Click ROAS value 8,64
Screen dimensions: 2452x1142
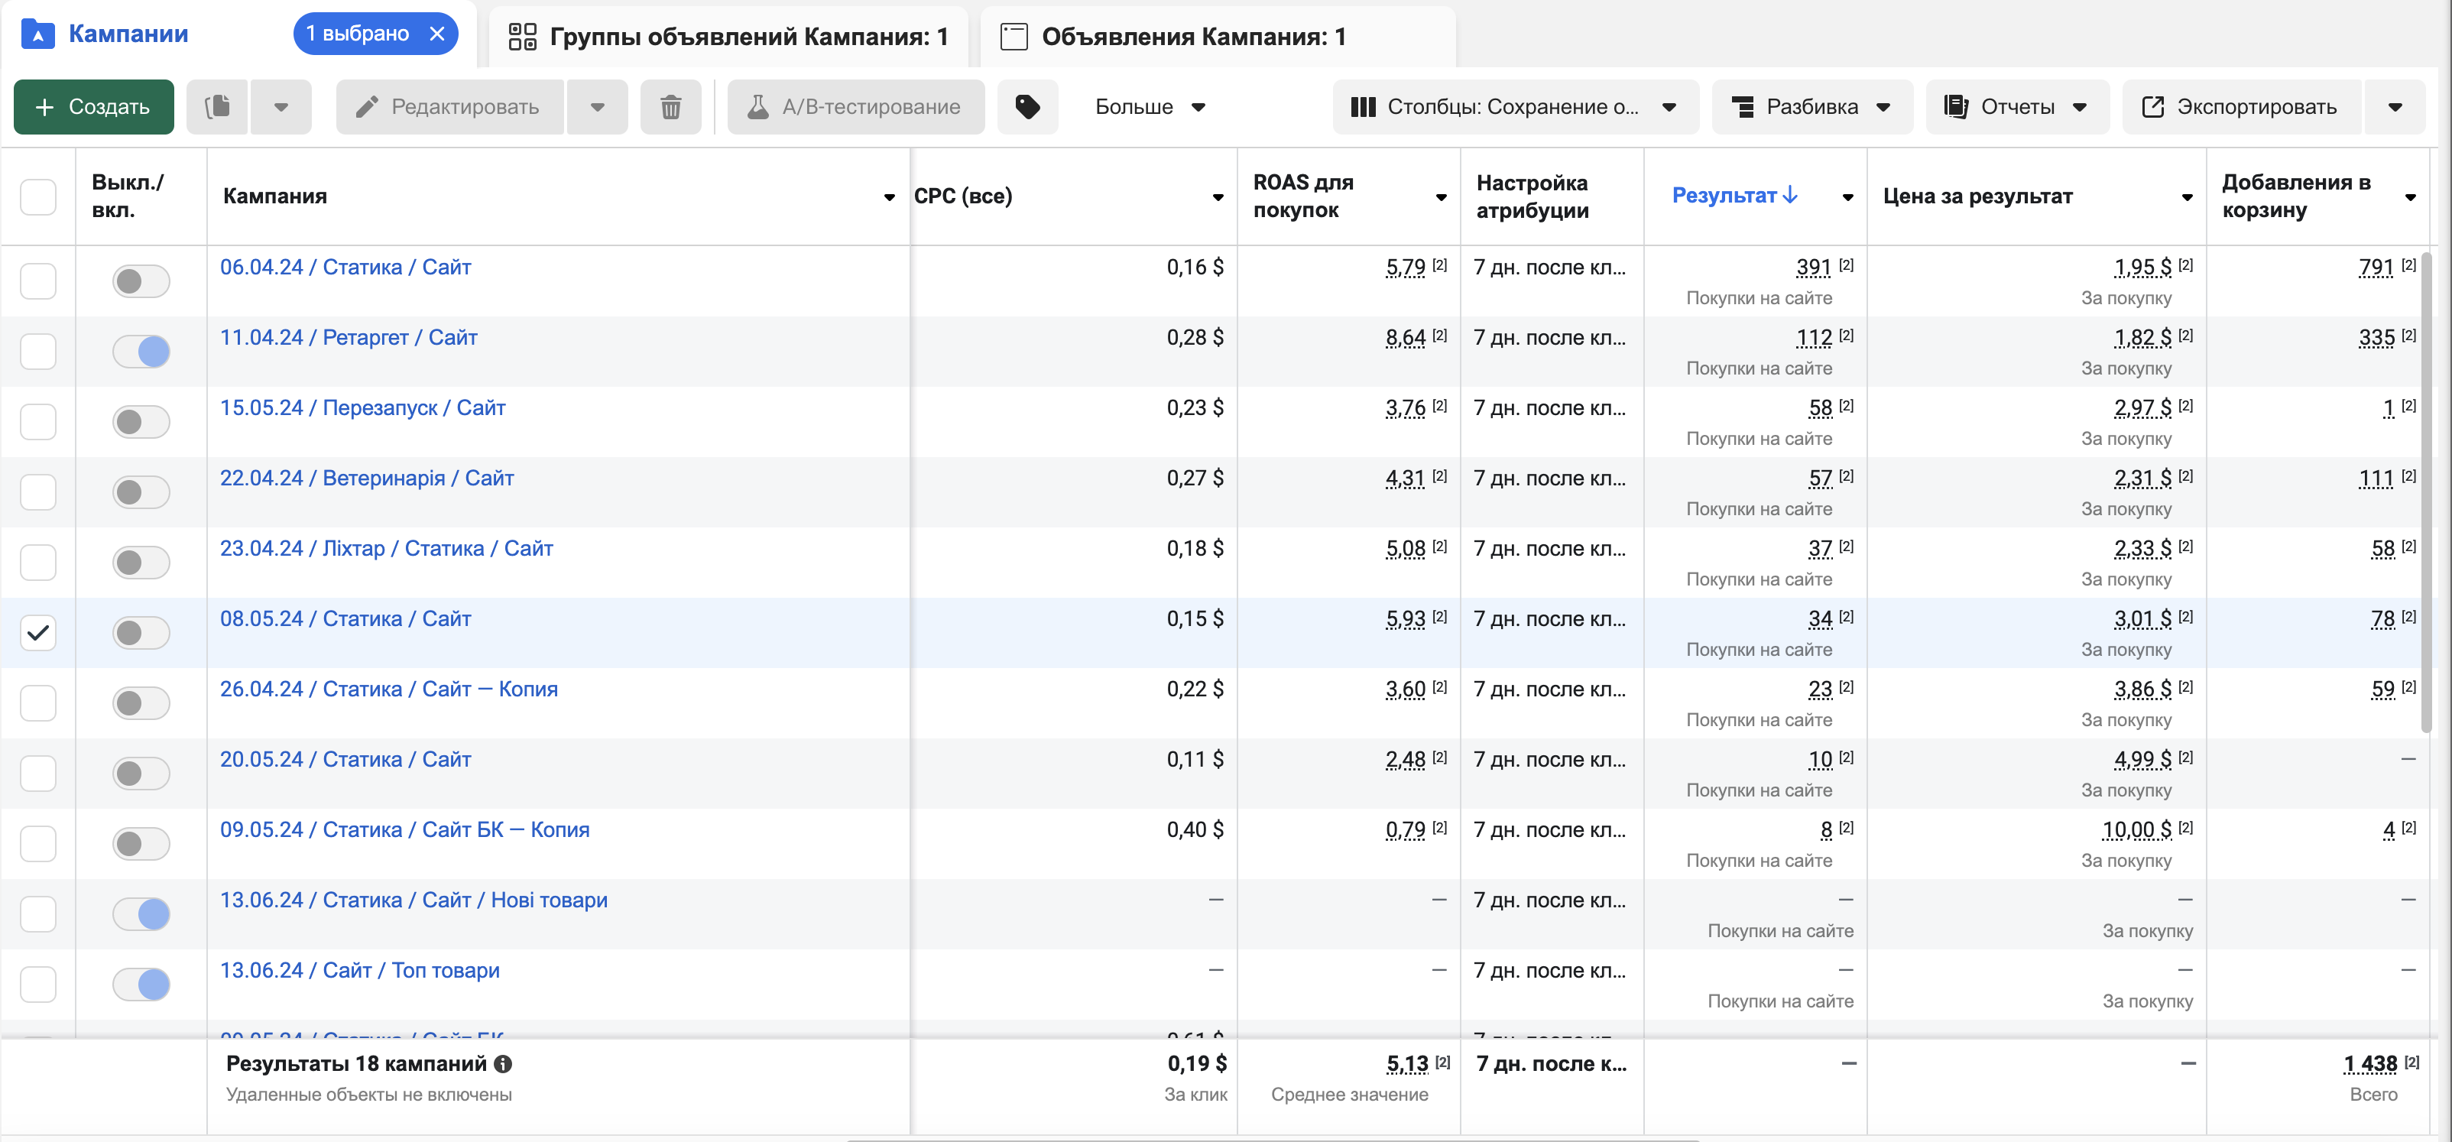[x=1405, y=337]
